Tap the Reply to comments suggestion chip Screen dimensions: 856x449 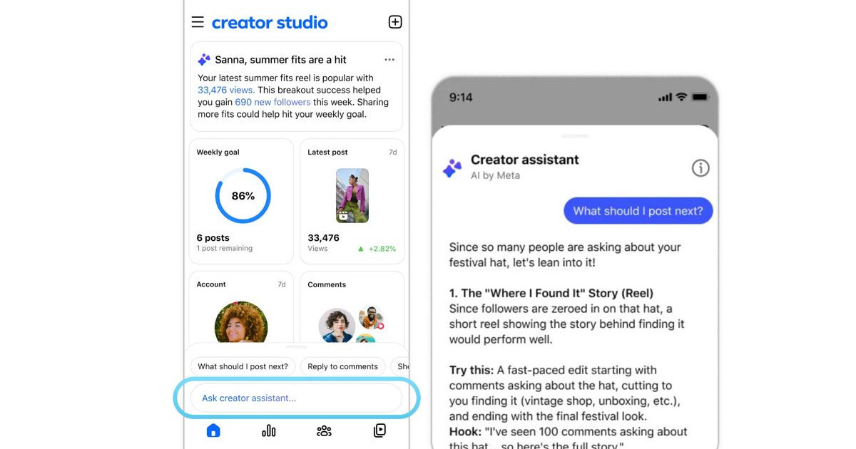coord(342,366)
